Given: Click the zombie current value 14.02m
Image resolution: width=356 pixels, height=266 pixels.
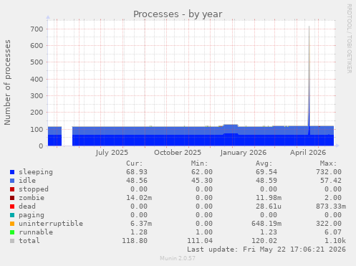Looking at the screenshot, I should pos(139,198).
